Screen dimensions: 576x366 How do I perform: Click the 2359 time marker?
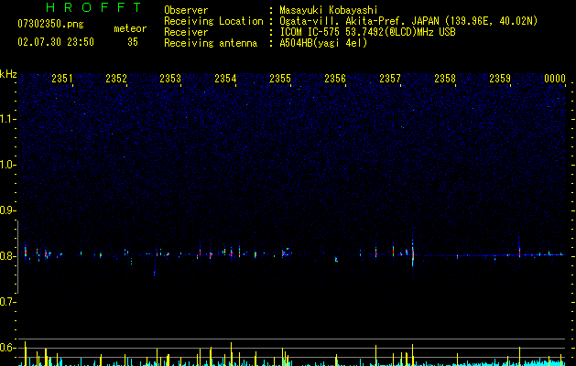(500, 79)
